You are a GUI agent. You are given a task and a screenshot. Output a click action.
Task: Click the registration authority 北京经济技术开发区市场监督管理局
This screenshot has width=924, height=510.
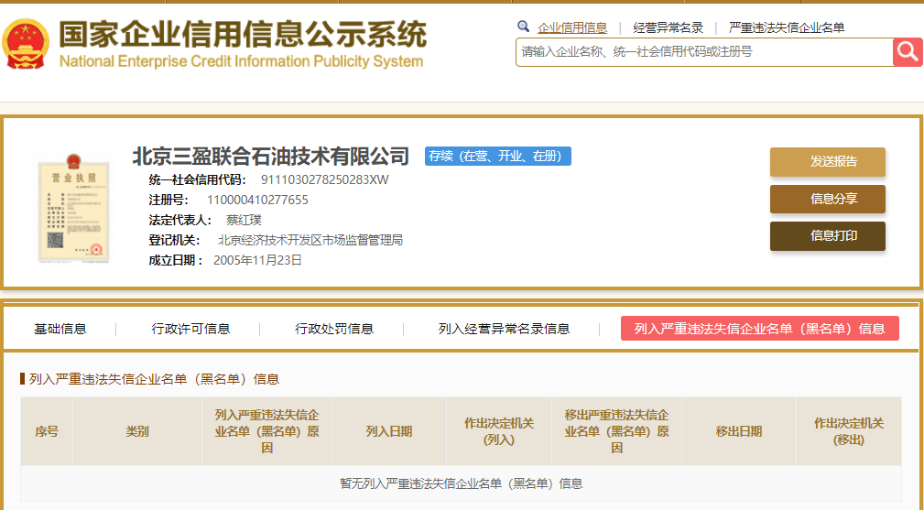(x=310, y=240)
